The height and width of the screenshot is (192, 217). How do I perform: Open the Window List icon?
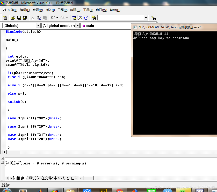pyautogui.click(x=86, y=18)
